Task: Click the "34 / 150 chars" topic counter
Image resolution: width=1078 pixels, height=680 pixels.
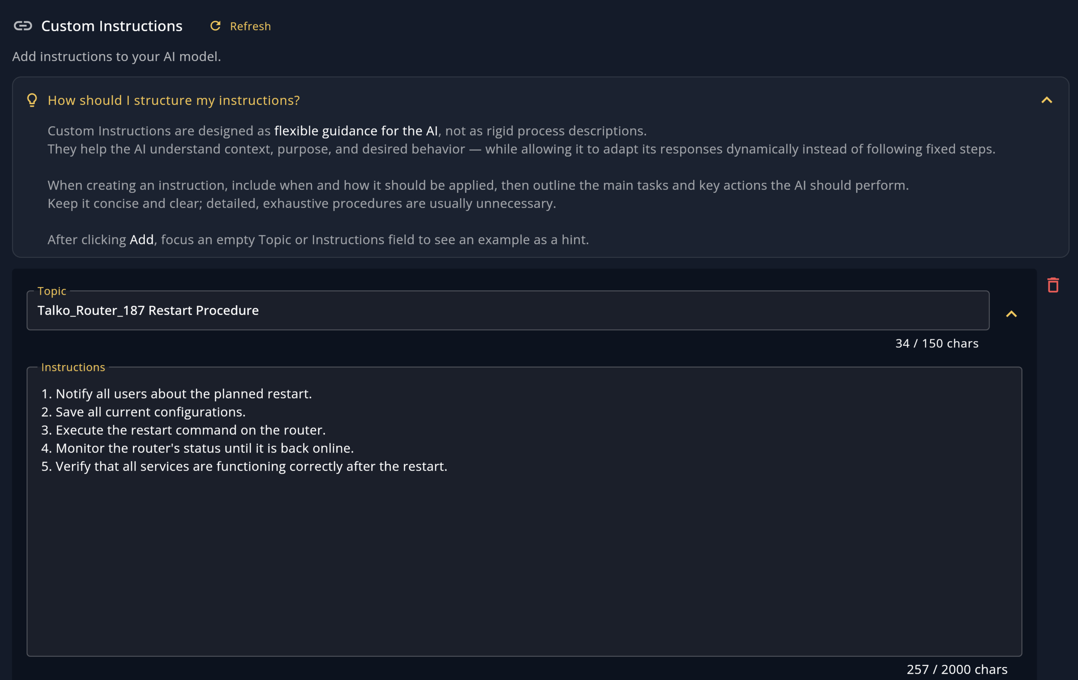Action: point(937,343)
